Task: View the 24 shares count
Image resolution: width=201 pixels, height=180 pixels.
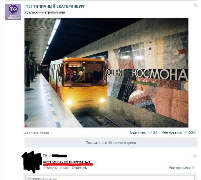Action: click(x=155, y=132)
